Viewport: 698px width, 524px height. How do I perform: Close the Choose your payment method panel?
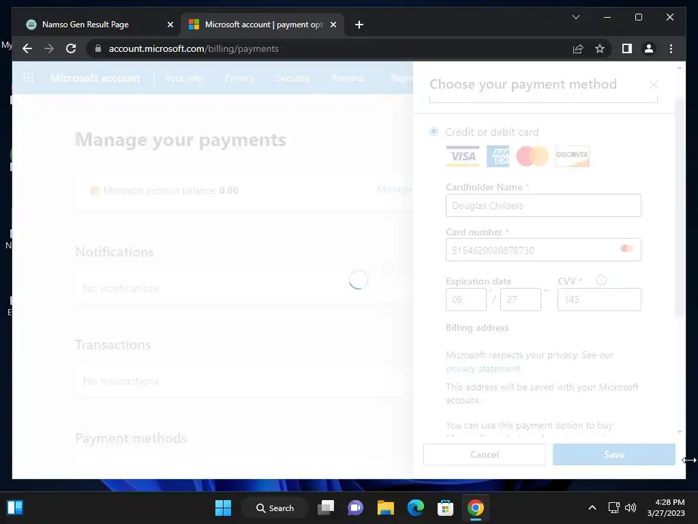653,84
